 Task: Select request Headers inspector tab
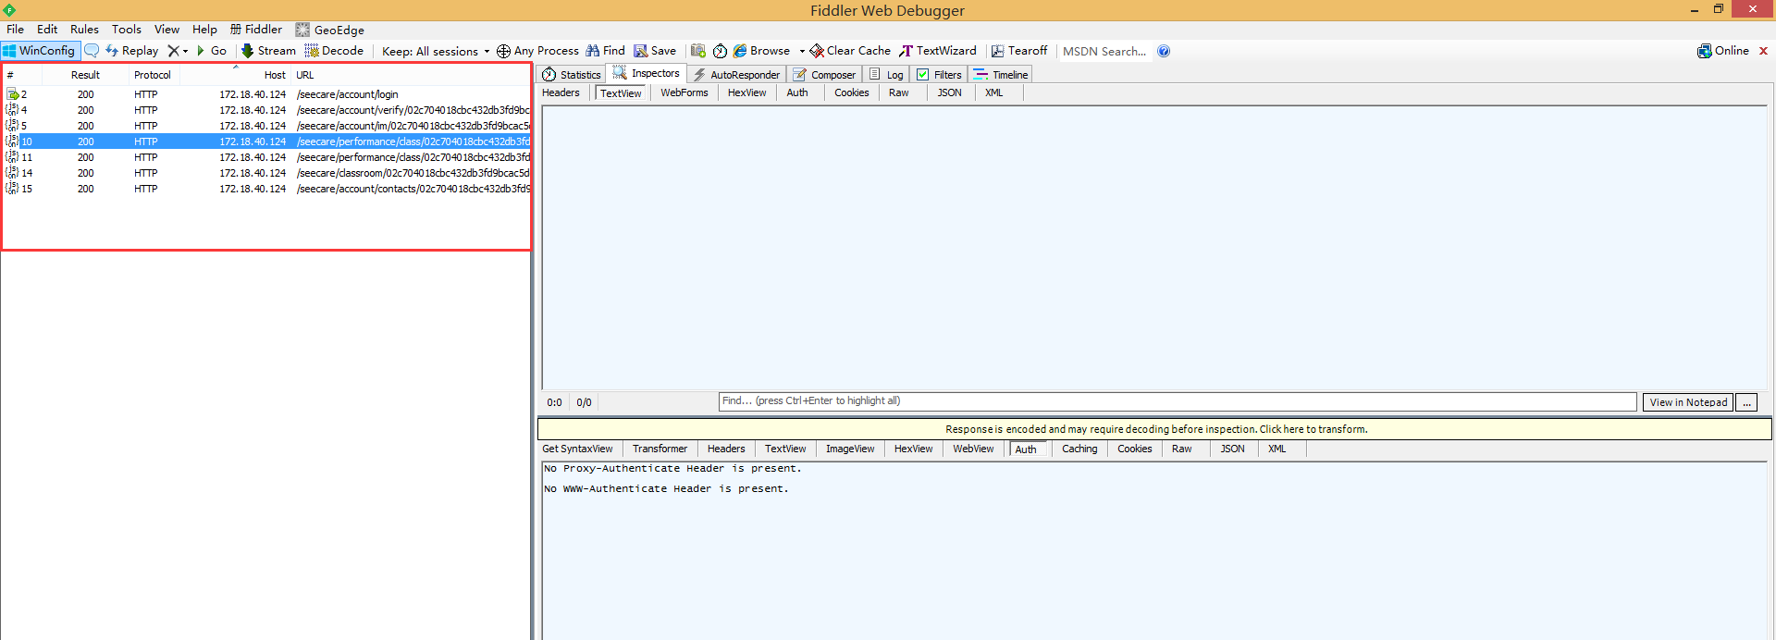click(x=561, y=92)
